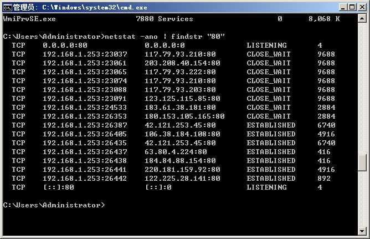Click local address 192.168.1.253:26435
This screenshot has width=370, height=239.
pos(85,143)
